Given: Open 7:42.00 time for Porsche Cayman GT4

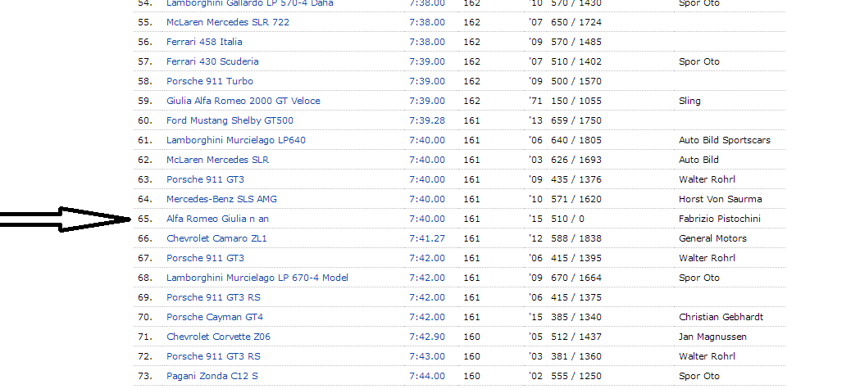Looking at the screenshot, I should click(426, 318).
